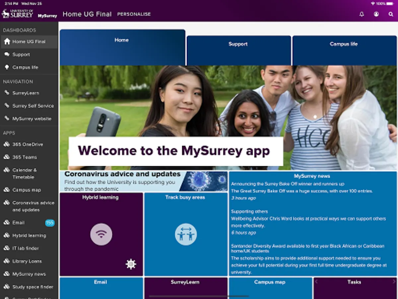Click the app icon beside Study space finder
This screenshot has height=299, width=398.
(7, 287)
